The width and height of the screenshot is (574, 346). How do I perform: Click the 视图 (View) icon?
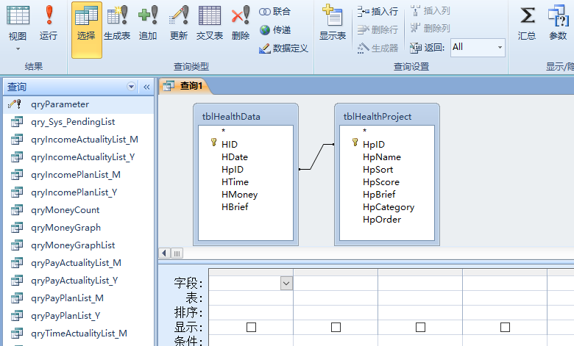18,15
